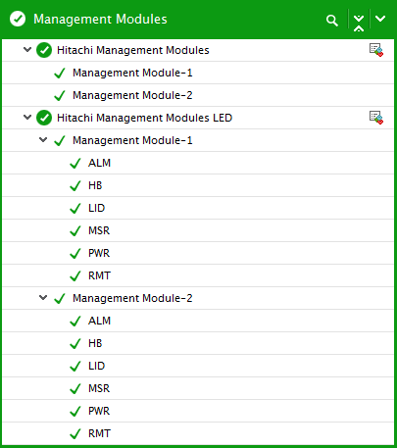Viewport: 397px width, 448px height.
Task: Click green status icon of Hitachi Management Modules
Action: pos(44,50)
